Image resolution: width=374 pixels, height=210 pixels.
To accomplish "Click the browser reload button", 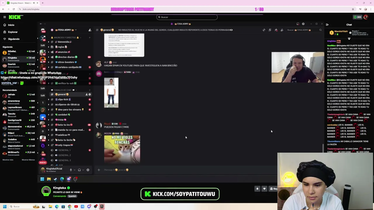I will click(13, 9).
